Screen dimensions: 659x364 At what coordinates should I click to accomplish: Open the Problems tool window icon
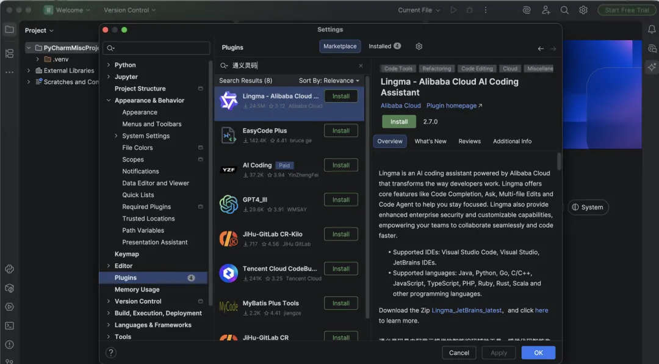[9, 344]
